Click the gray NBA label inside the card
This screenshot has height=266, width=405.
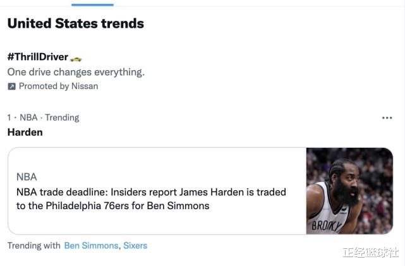tap(27, 177)
